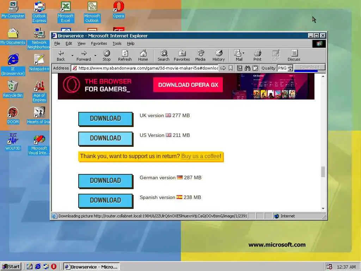Screen dimensions: 361x271
Task: Click the system tray icon near clock
Action: (329, 267)
